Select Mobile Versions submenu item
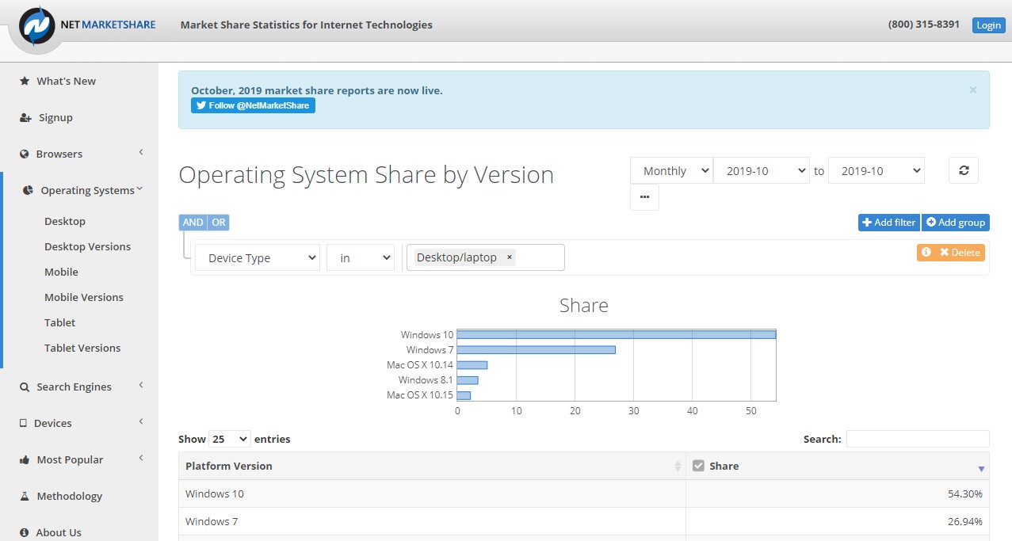This screenshot has width=1012, height=541. (x=84, y=297)
